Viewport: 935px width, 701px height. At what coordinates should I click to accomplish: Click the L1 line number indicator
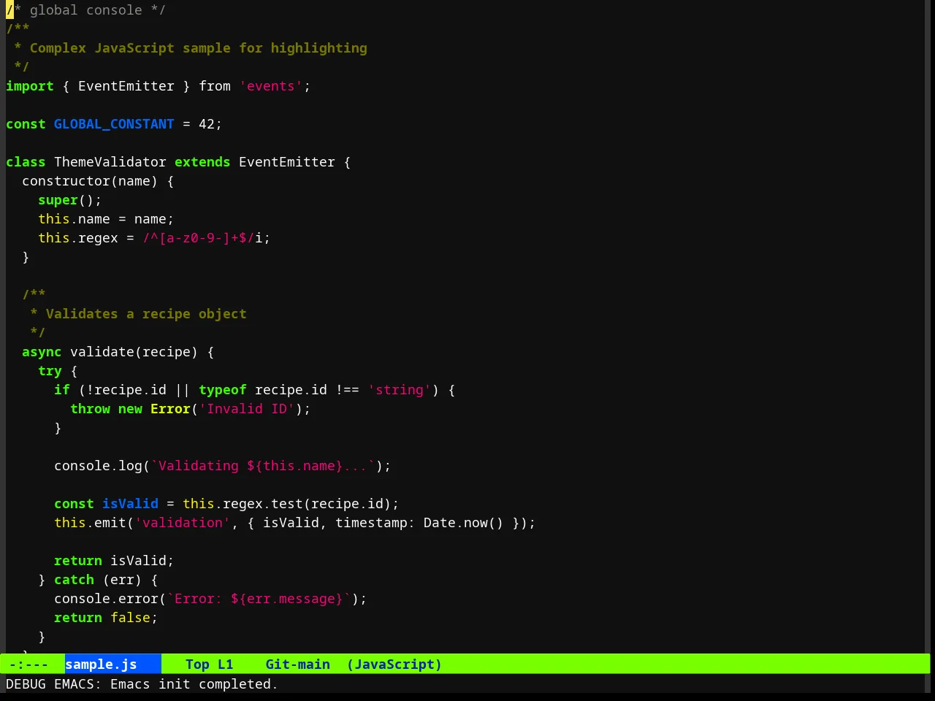pyautogui.click(x=225, y=664)
